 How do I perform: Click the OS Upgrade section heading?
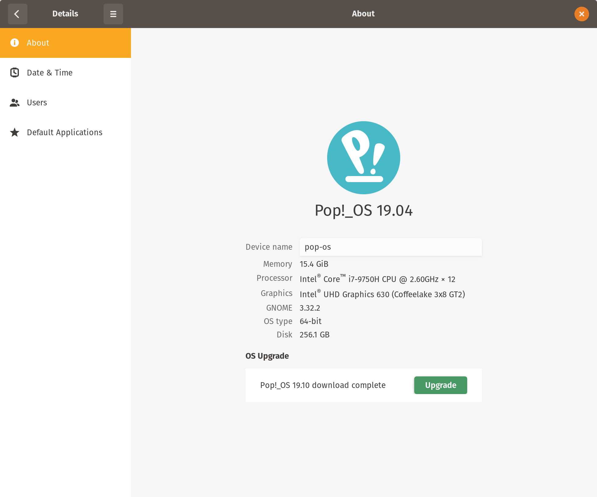267,356
